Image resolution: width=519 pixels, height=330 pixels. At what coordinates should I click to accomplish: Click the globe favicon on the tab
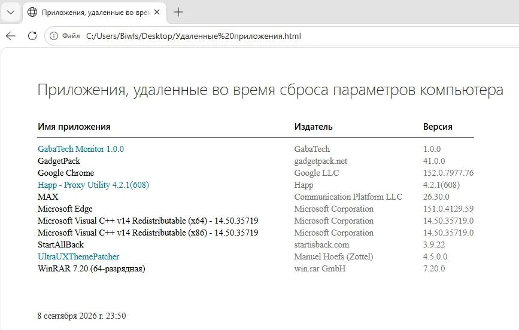32,12
